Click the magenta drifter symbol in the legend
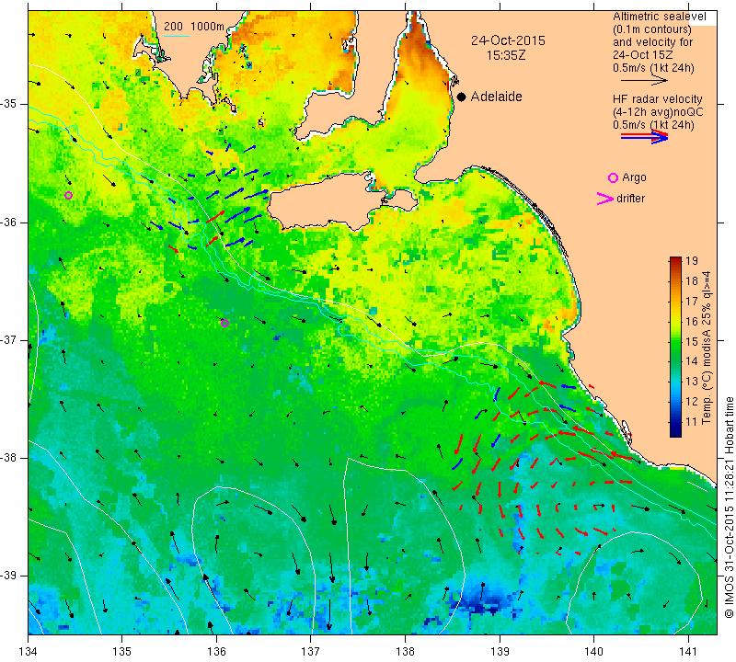Viewport: 736px width, 662px height. (604, 199)
